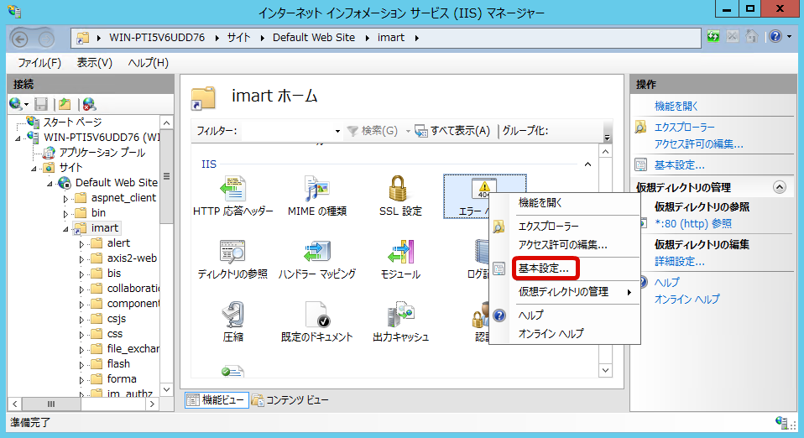
Task: Open the フィルター dropdown
Action: [x=337, y=131]
